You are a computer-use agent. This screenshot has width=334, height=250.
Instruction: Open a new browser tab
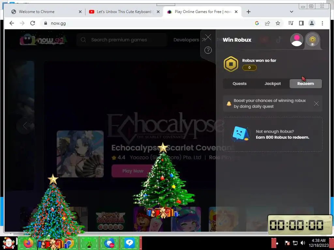coord(248,12)
